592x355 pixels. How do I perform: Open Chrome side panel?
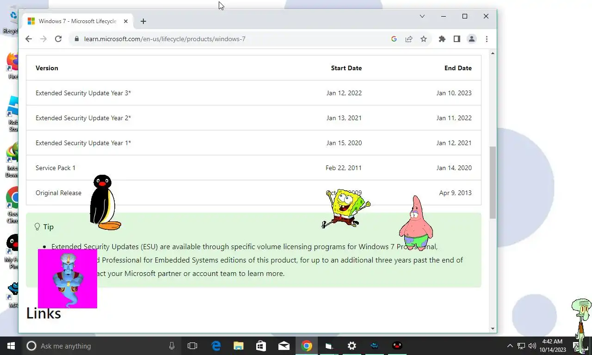(457, 39)
